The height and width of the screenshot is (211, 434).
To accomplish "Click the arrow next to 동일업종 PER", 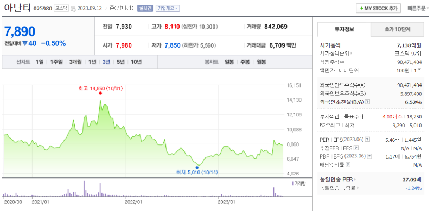I will click(355, 180).
